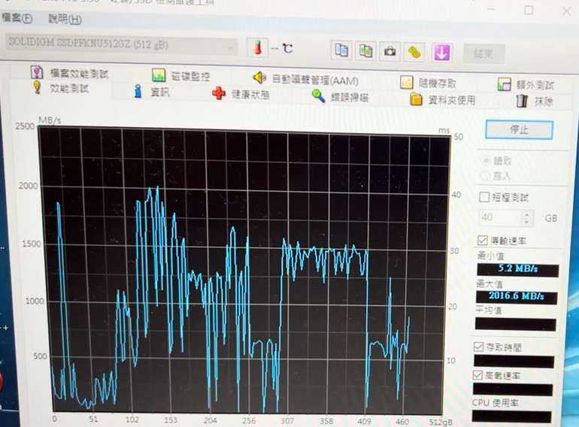The height and width of the screenshot is (427, 579).
Task: Click the yellow options toolbar icon
Action: click(414, 52)
